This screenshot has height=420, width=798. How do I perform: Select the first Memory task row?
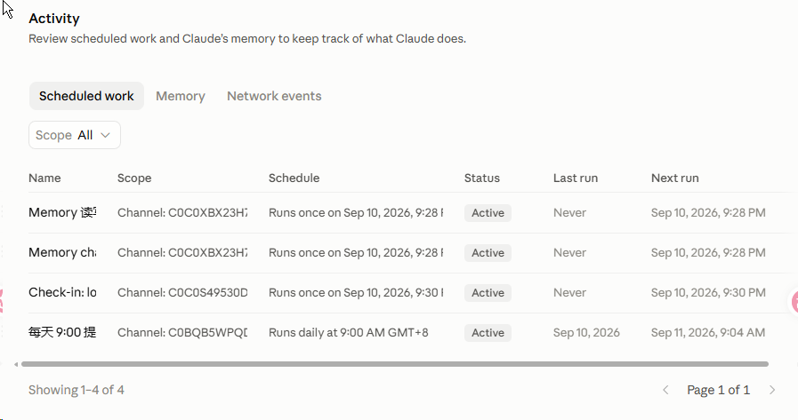[397, 213]
